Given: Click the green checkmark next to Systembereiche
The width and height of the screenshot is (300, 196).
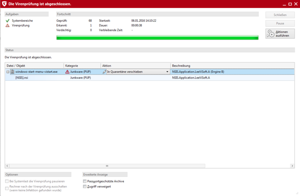Looking at the screenshot, I should pyautogui.click(x=7, y=20).
